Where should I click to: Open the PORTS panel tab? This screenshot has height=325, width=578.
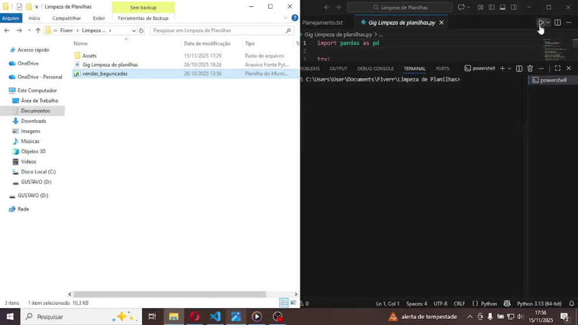click(442, 69)
